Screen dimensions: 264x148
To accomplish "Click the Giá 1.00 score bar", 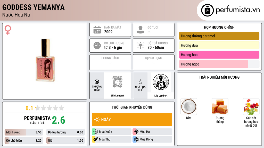I will point(65,141).
